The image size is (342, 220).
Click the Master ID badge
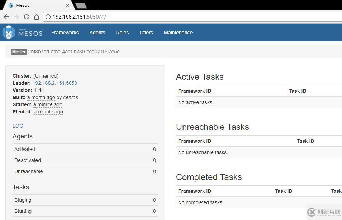(x=19, y=52)
